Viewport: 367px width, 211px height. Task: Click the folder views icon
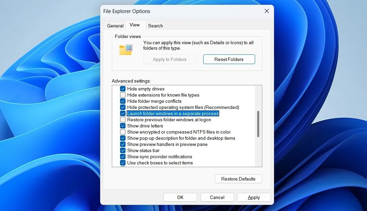[x=126, y=49]
